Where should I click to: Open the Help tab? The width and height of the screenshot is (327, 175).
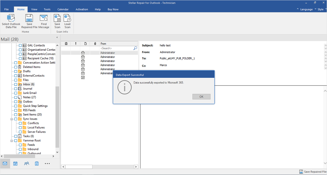(x=98, y=9)
